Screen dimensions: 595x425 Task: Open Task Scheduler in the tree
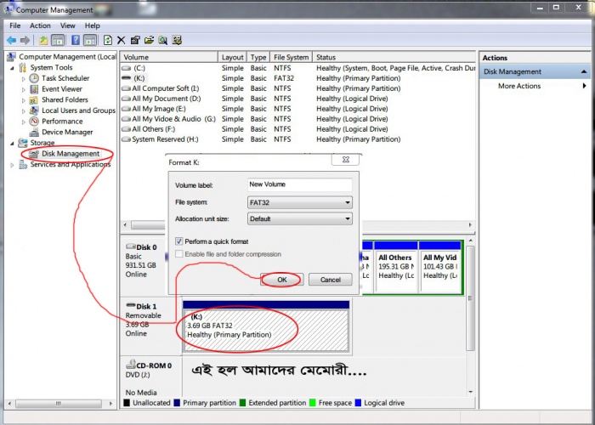point(65,78)
